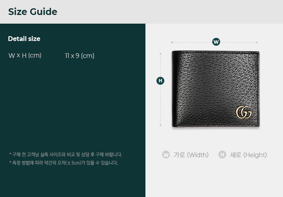
Task: Click the gold GG logo on wallet
Action: click(244, 112)
